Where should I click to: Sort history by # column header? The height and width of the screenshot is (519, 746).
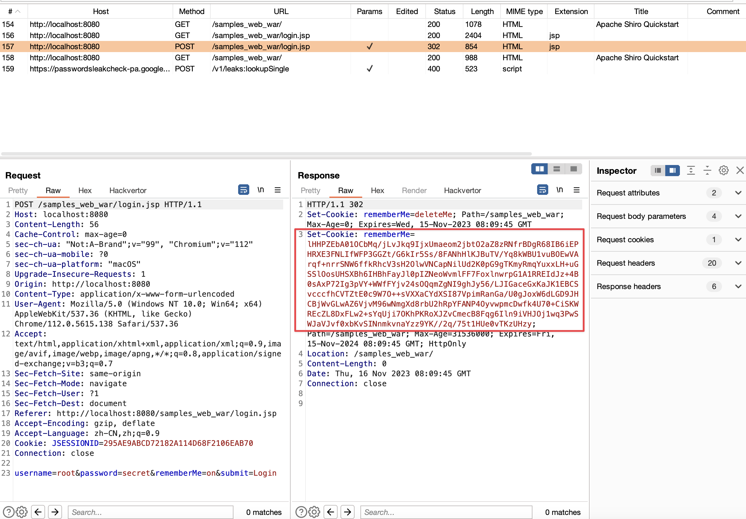pyautogui.click(x=14, y=11)
